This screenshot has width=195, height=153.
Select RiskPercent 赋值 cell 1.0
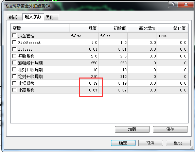tap(84, 42)
